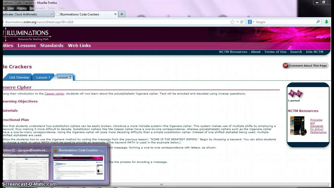Open the Terms of Use link
Image resolution: width=334 pixels, height=188 pixels.
pos(275,52)
